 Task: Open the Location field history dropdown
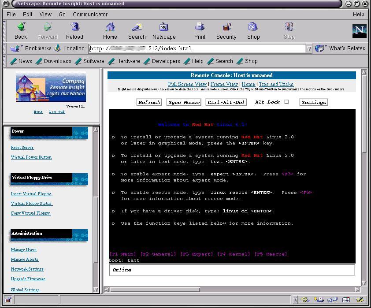308,48
